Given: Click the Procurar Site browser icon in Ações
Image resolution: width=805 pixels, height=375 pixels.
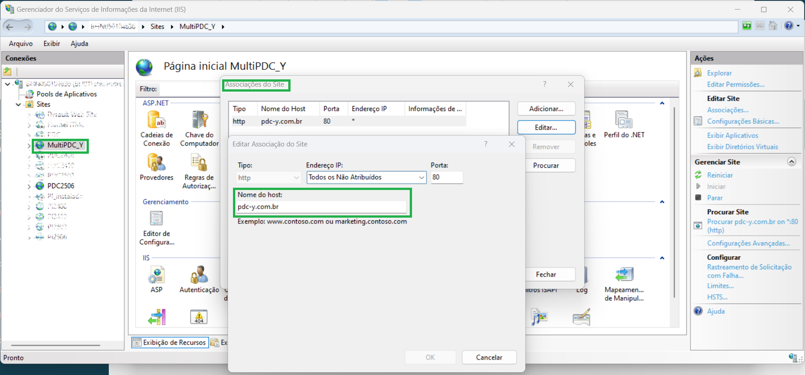Looking at the screenshot, I should pos(698,225).
